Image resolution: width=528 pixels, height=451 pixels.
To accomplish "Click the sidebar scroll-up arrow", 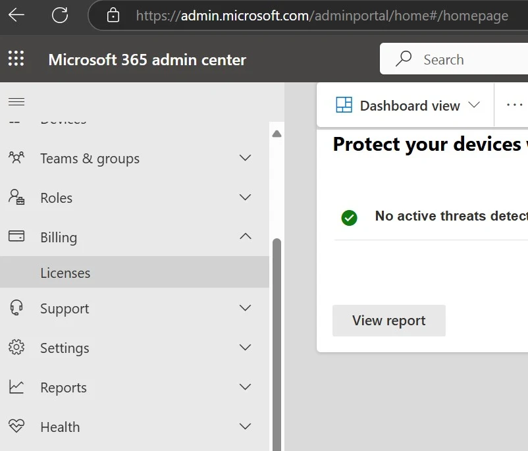I will point(277,134).
